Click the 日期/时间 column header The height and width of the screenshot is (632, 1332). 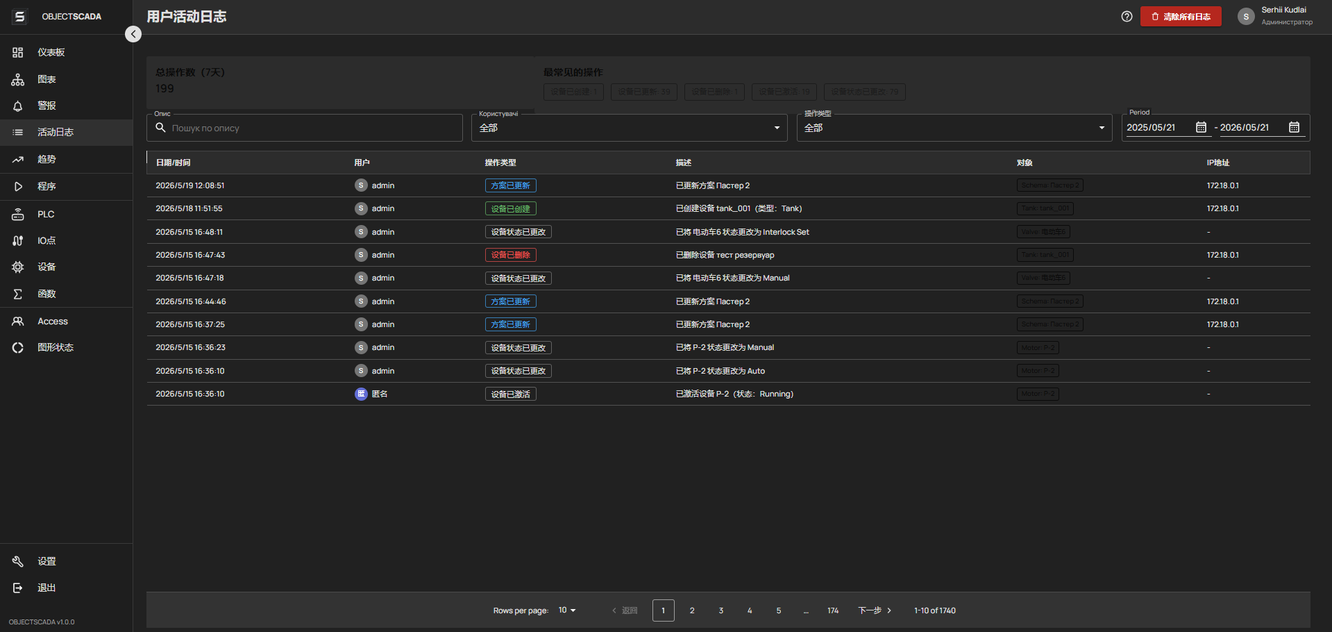coord(173,163)
